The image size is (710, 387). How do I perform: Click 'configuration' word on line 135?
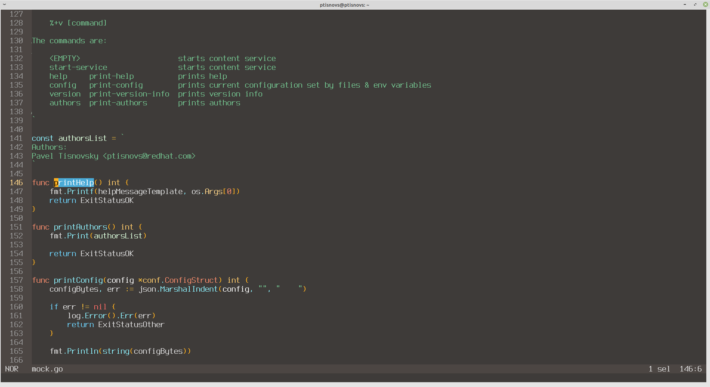point(274,85)
